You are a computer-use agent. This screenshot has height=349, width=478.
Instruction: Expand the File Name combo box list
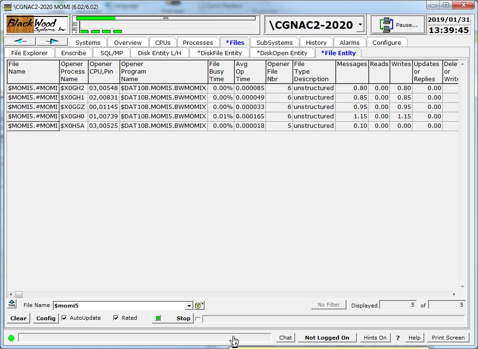point(190,306)
